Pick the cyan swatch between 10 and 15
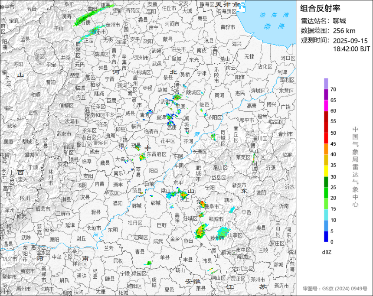 click(x=326, y=215)
